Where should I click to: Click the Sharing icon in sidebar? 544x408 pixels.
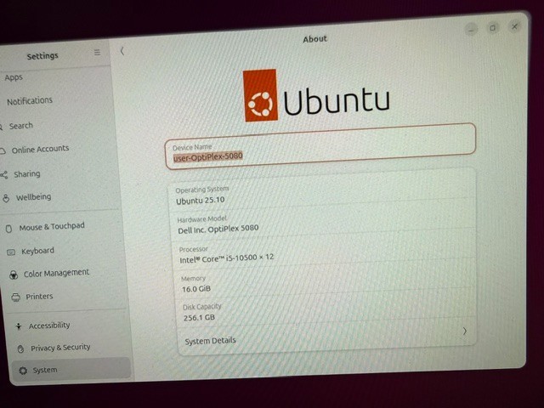click(4, 175)
